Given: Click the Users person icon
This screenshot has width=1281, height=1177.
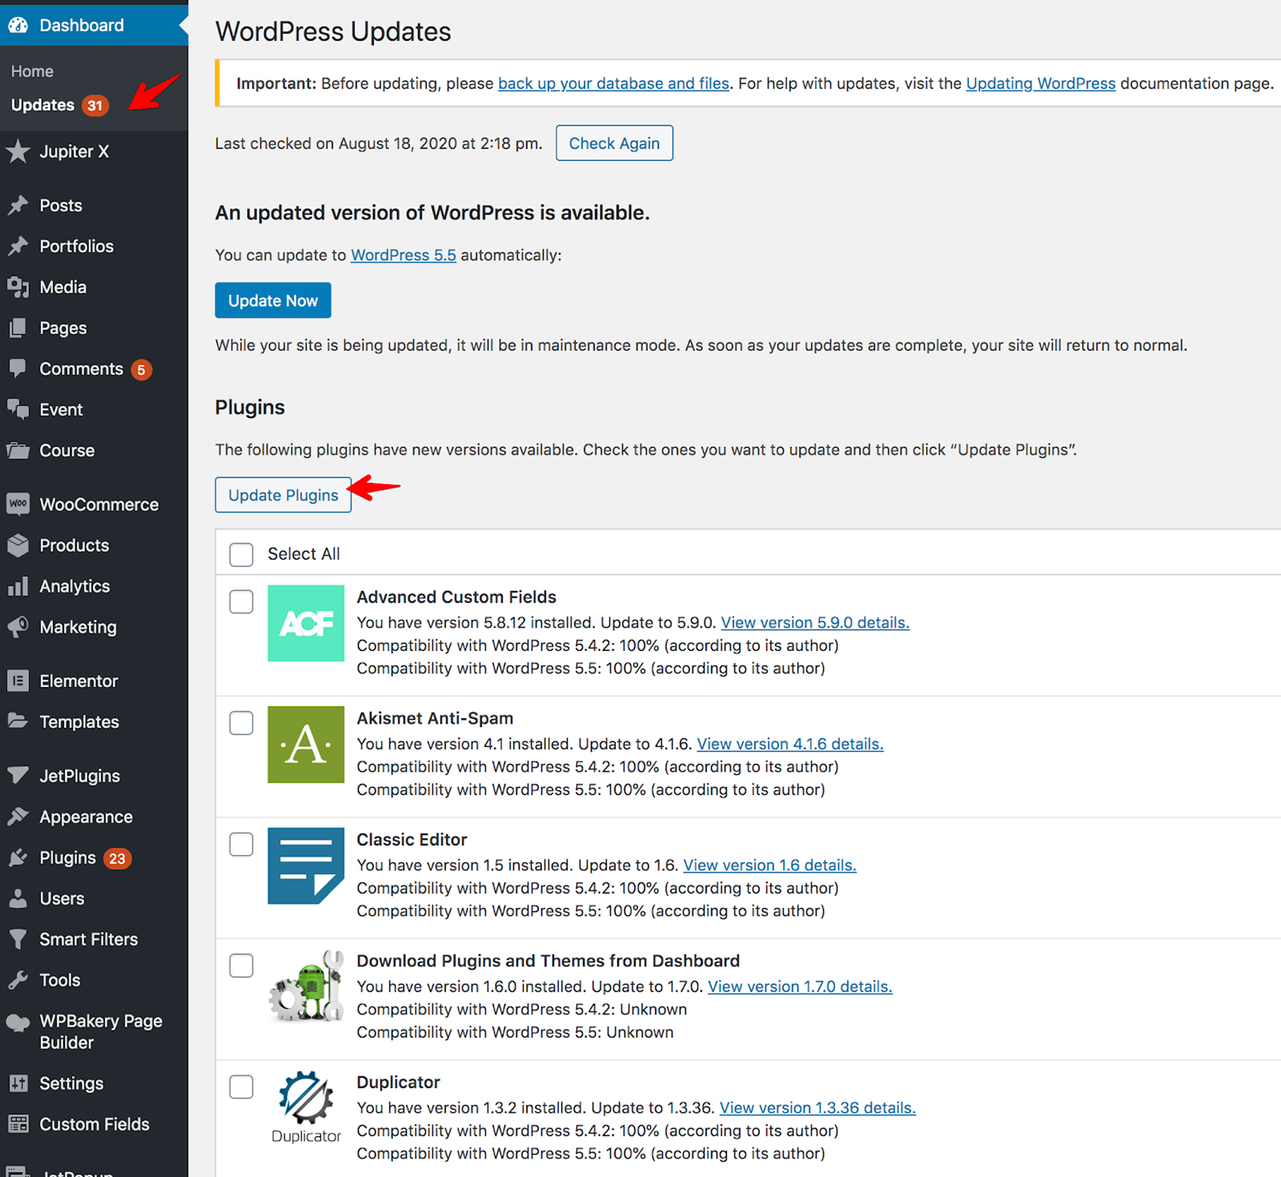Looking at the screenshot, I should coord(19,899).
